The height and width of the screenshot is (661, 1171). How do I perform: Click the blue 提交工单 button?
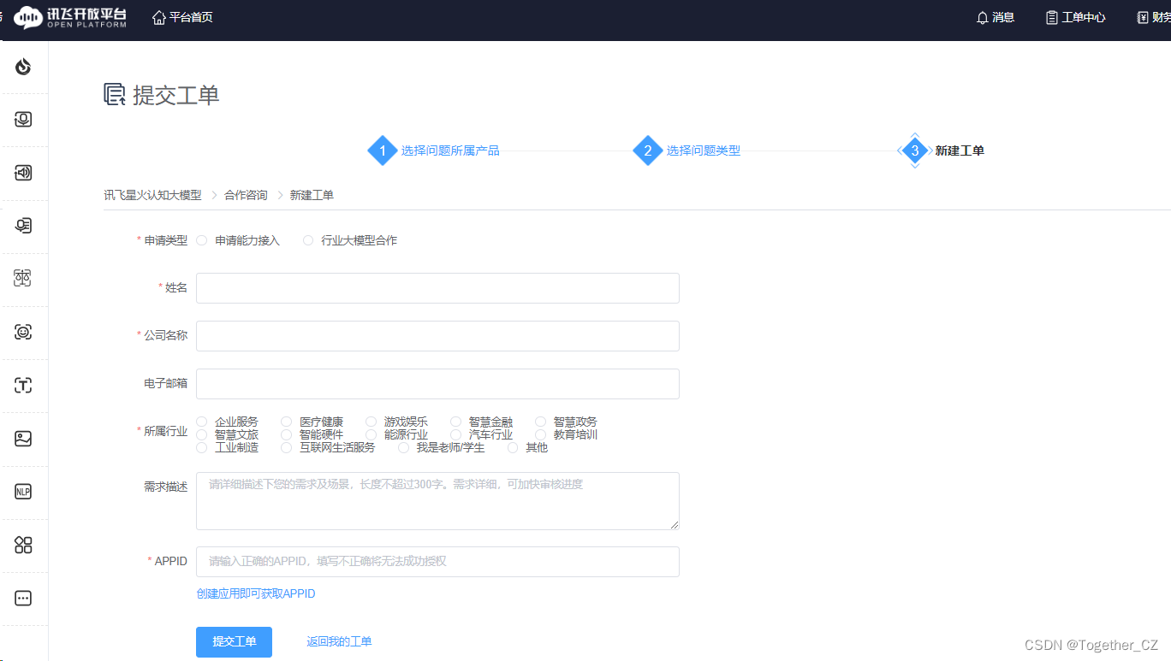234,642
